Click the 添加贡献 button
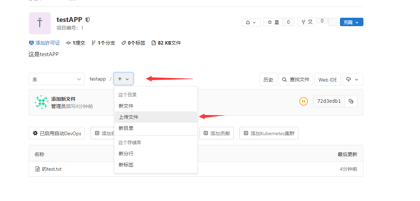 coord(216,133)
